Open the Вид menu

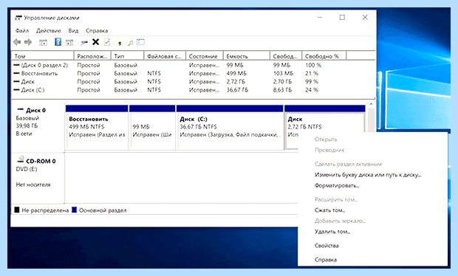click(73, 31)
